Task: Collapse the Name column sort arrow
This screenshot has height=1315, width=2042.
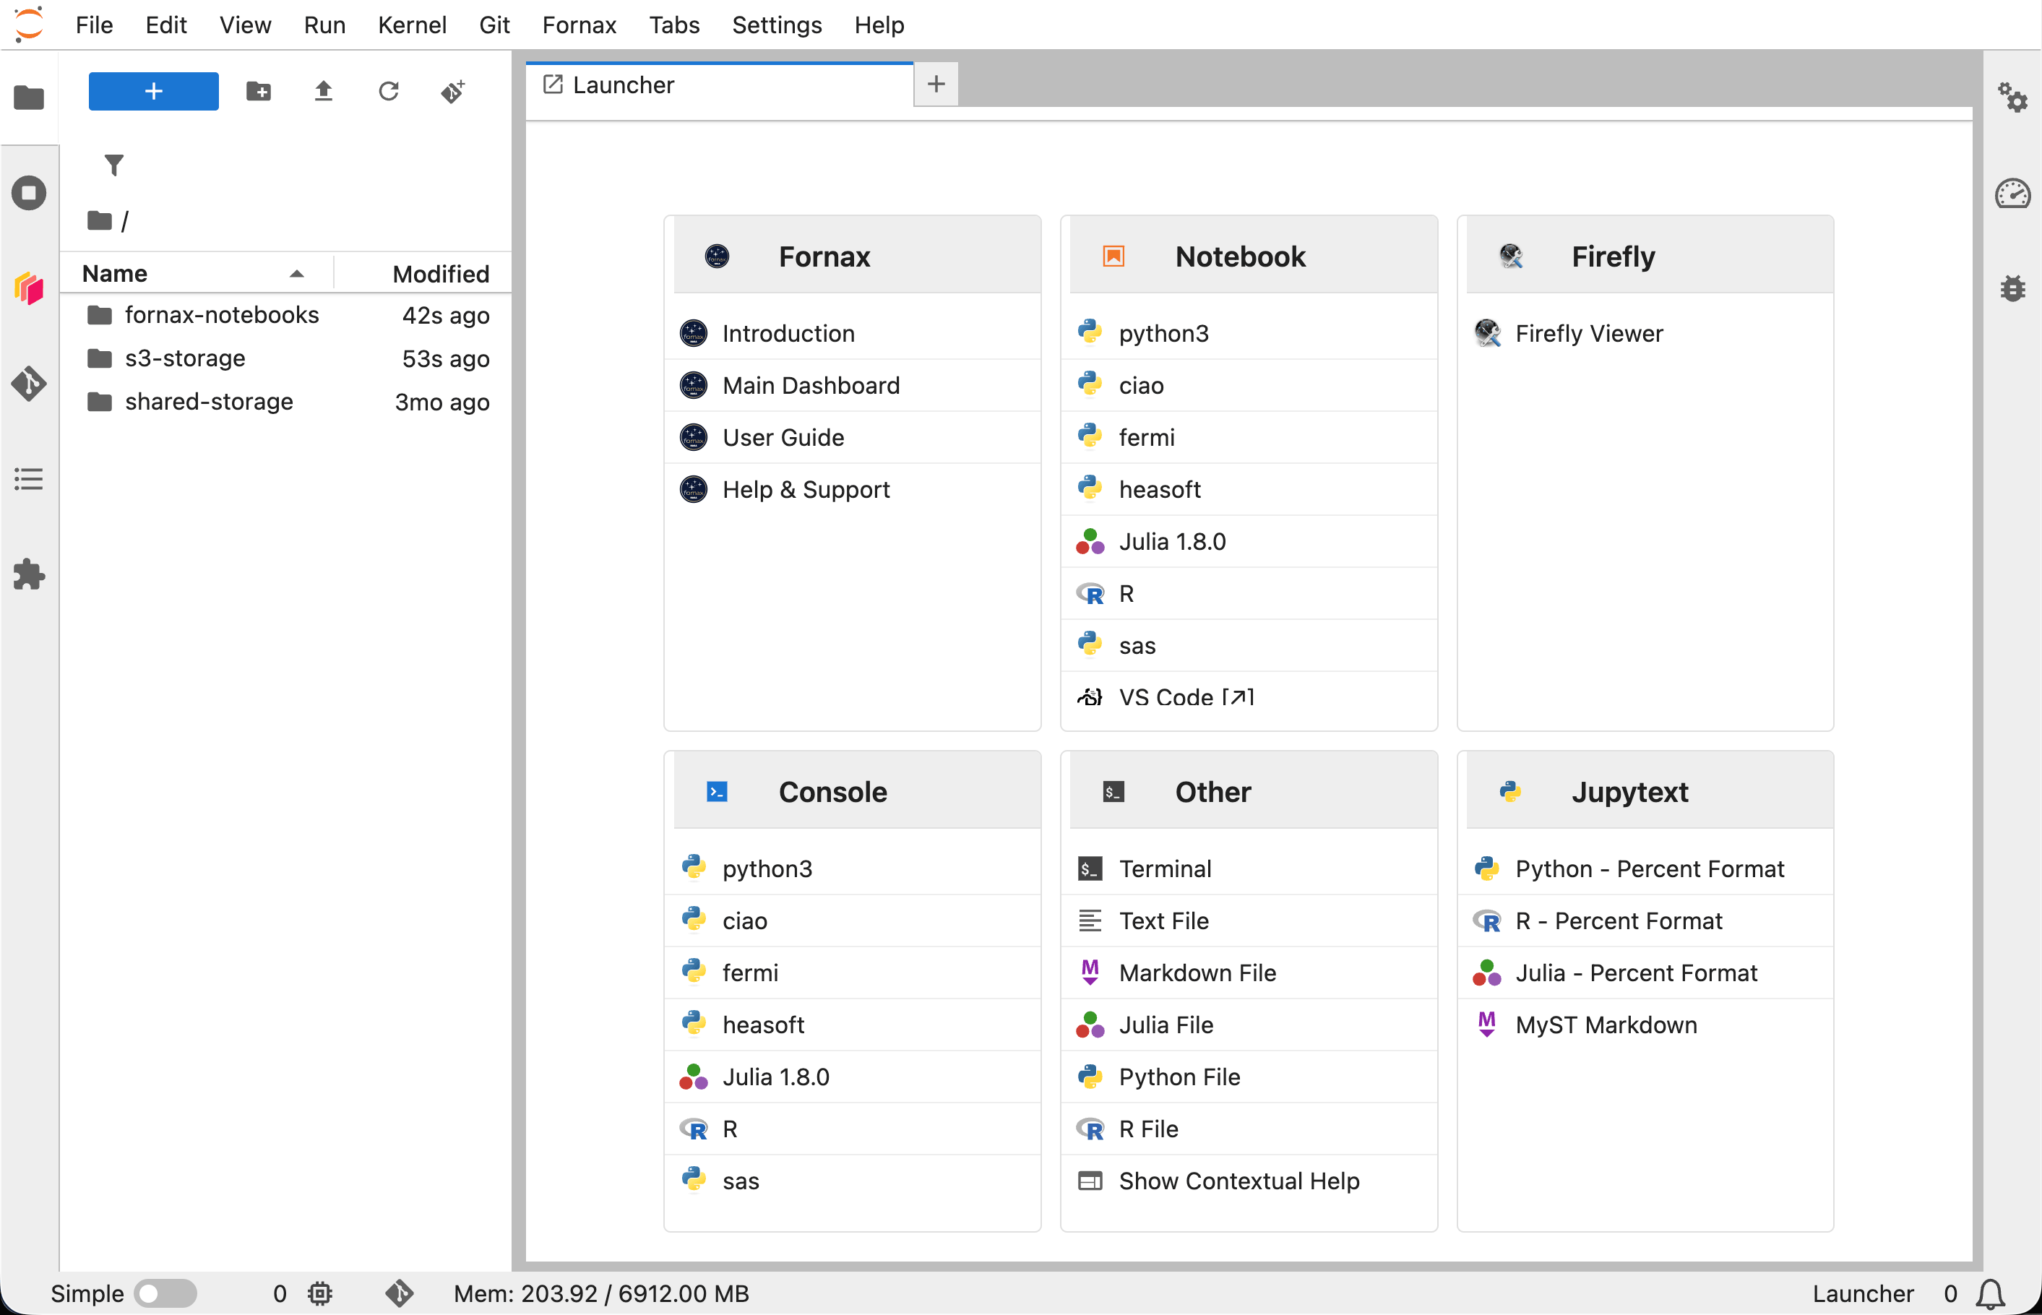Action: point(296,273)
